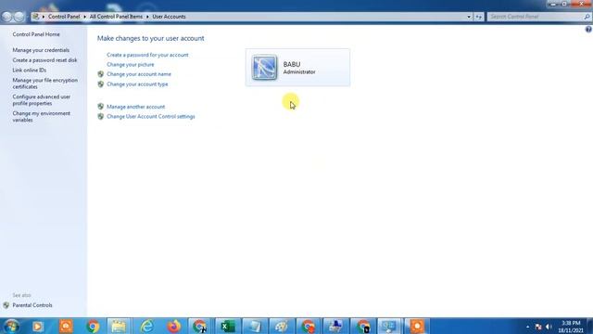The image size is (593, 334).
Task: Open Manage your credentials
Action: (41, 50)
